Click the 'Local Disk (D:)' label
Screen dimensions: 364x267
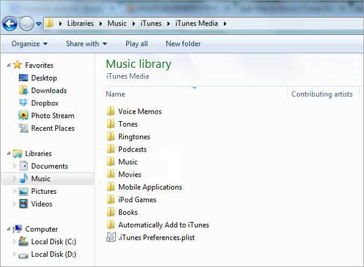click(53, 254)
